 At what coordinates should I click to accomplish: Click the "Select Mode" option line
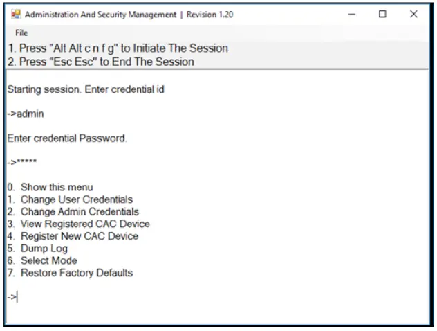[48, 260]
